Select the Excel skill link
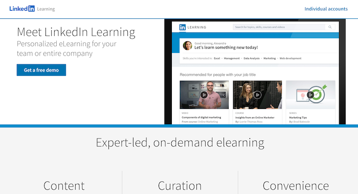The height and width of the screenshot is (194, 358). coord(217,59)
